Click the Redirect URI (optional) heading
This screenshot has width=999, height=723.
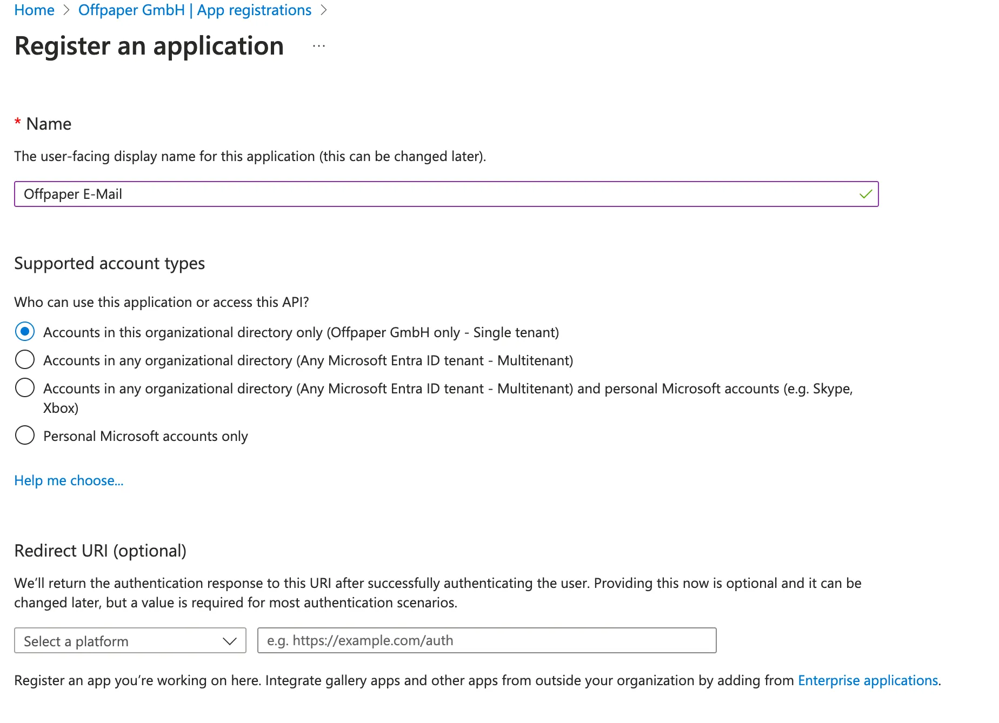[x=100, y=551]
